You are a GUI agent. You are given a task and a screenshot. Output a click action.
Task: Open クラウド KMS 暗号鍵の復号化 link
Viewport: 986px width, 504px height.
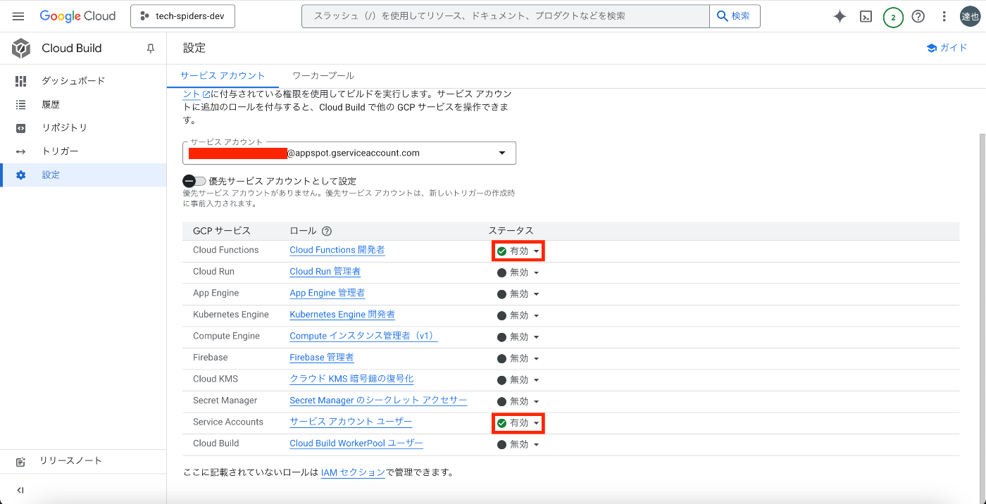(x=352, y=379)
